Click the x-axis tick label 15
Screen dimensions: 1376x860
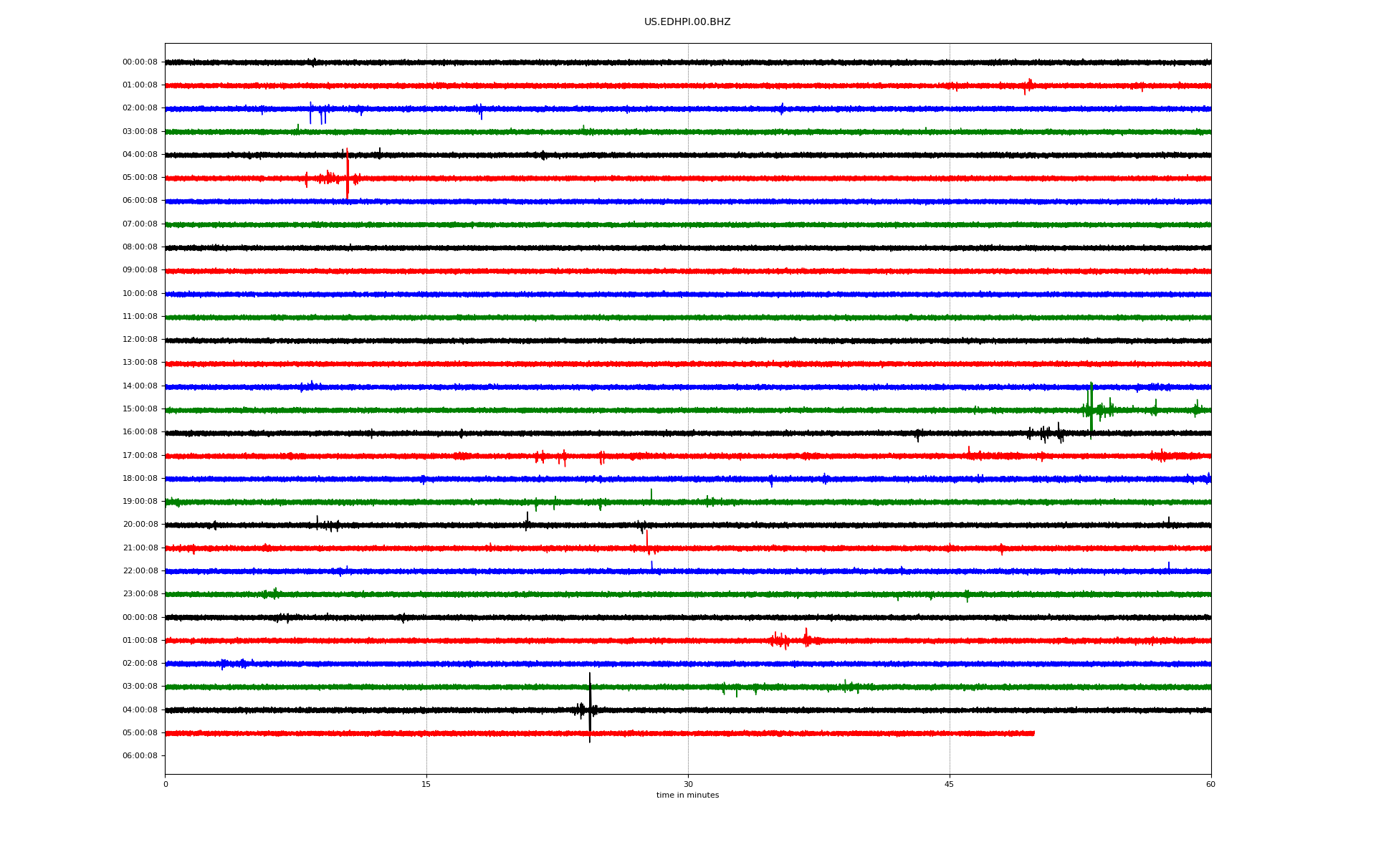(426, 784)
